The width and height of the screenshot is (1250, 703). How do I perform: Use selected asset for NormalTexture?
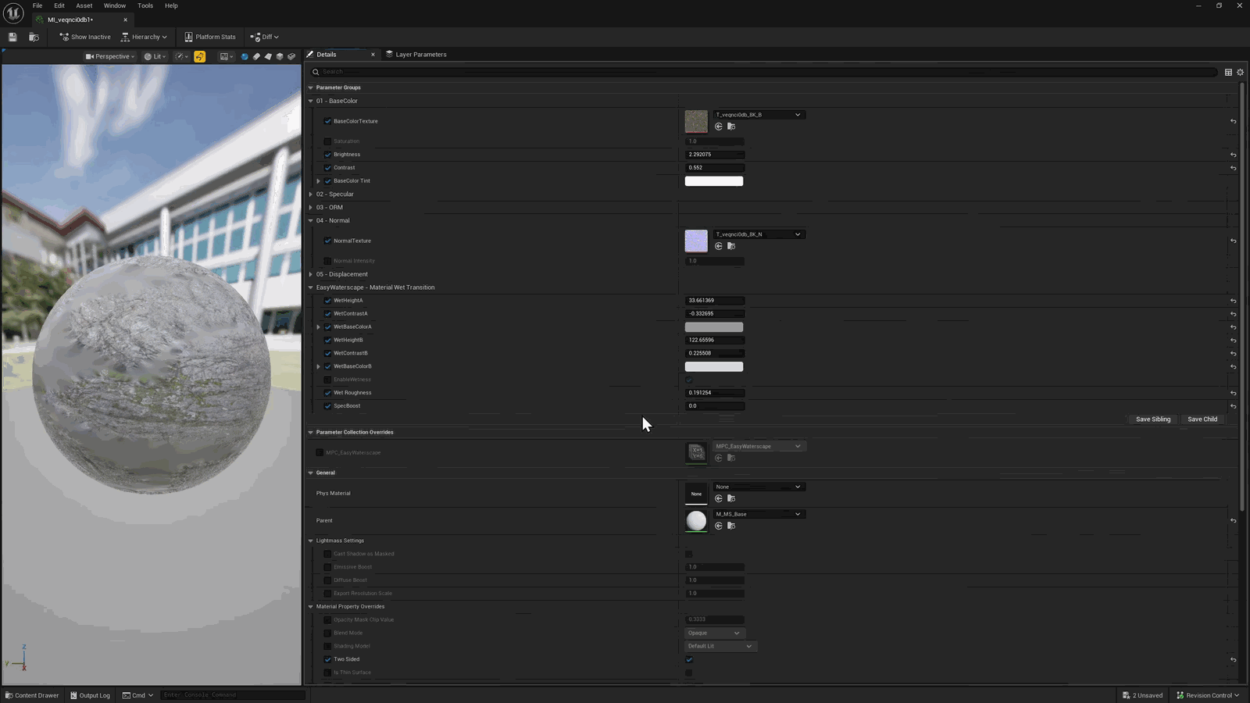coord(719,246)
